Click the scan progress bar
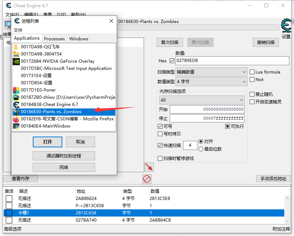This screenshot has height=236, width=294. 198,27
